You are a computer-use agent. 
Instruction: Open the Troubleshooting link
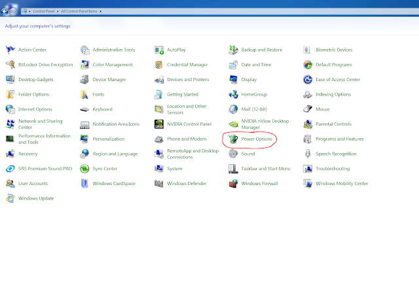point(333,169)
